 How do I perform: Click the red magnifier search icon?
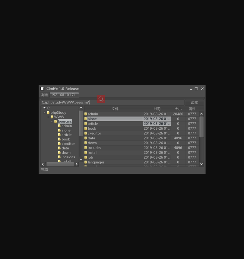(101, 99)
